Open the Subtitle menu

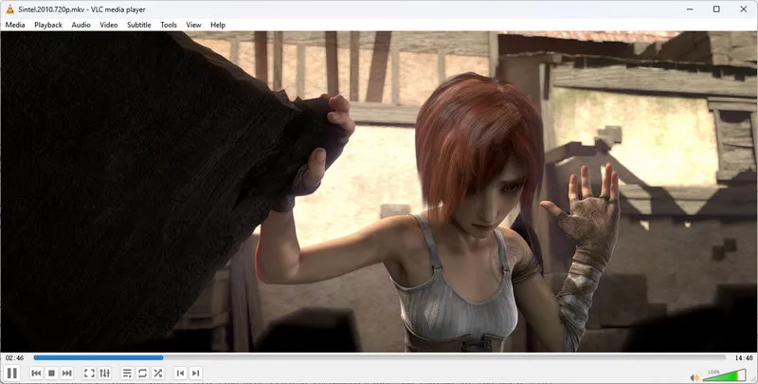click(x=139, y=25)
